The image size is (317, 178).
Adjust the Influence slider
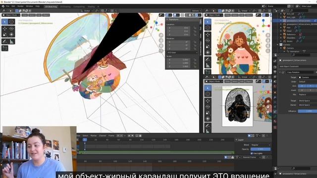coord(308,111)
